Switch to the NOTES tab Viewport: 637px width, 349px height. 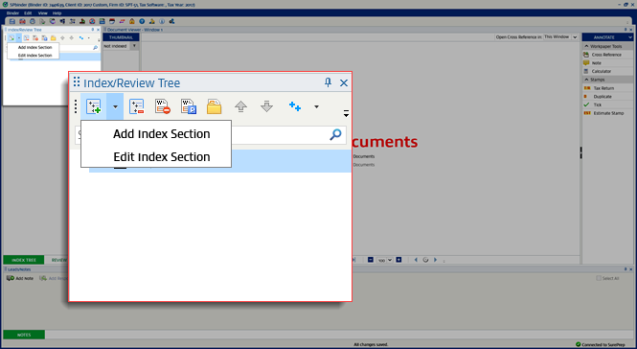pos(24,335)
